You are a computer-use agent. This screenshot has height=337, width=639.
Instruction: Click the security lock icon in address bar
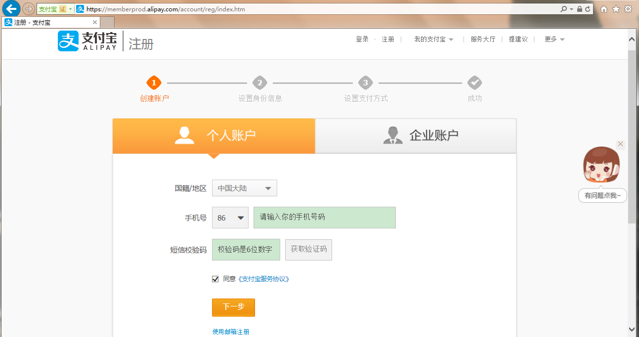[x=579, y=9]
